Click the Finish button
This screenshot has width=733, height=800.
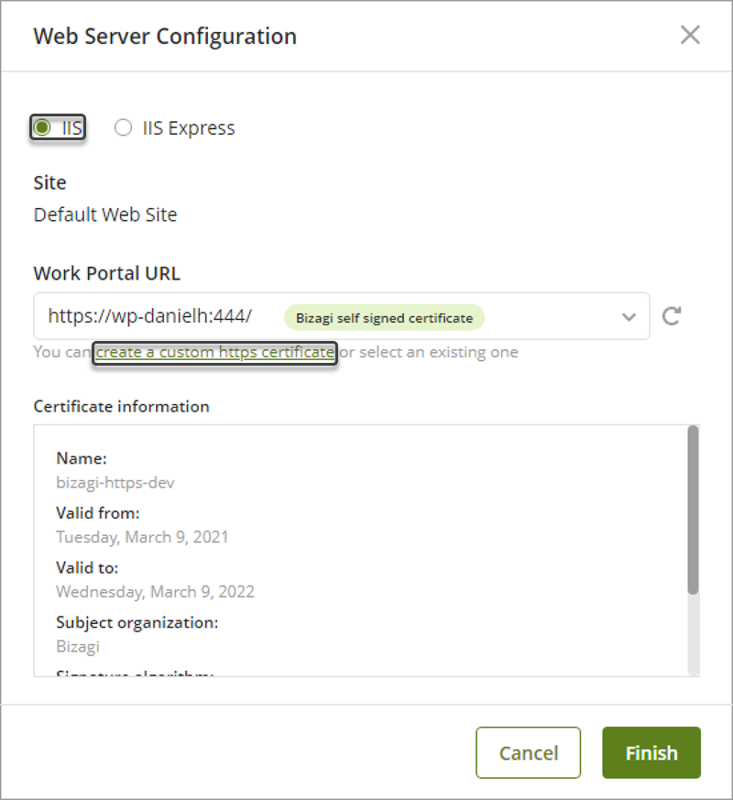click(x=651, y=752)
